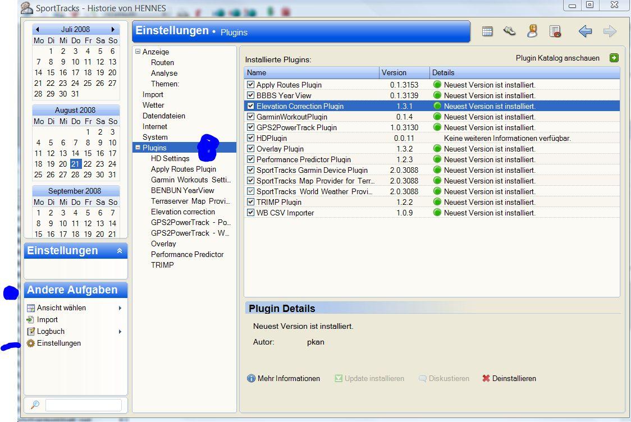Click green status dot of WB CSV Importer

click(x=437, y=213)
